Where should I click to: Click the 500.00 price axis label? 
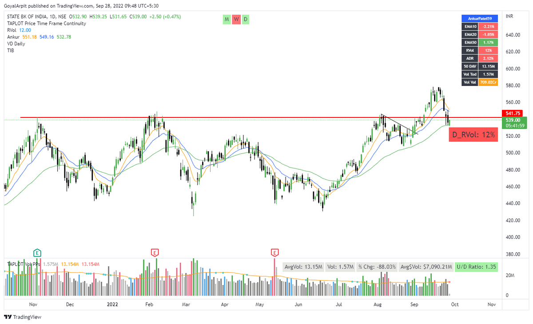click(512, 153)
